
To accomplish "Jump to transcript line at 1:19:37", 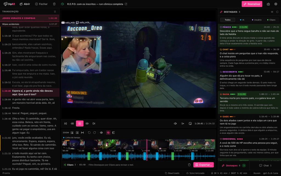I will pos(30,65).
